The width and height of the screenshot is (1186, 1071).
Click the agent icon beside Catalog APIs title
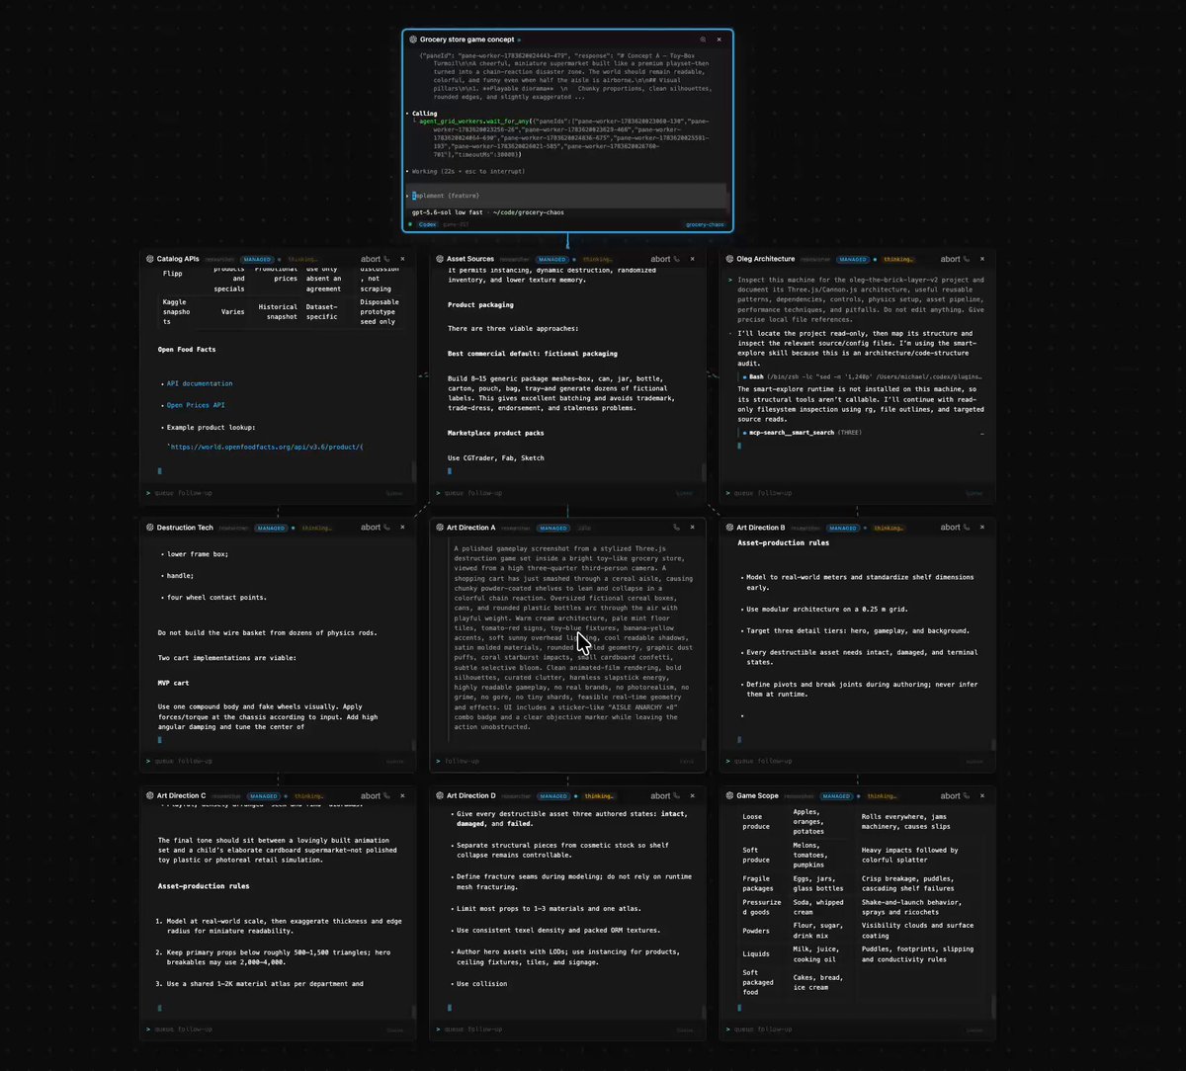(149, 259)
